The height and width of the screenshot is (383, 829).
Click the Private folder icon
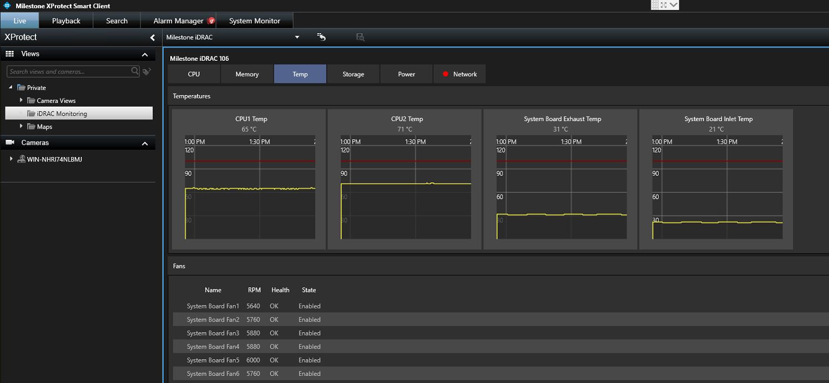tap(22, 87)
